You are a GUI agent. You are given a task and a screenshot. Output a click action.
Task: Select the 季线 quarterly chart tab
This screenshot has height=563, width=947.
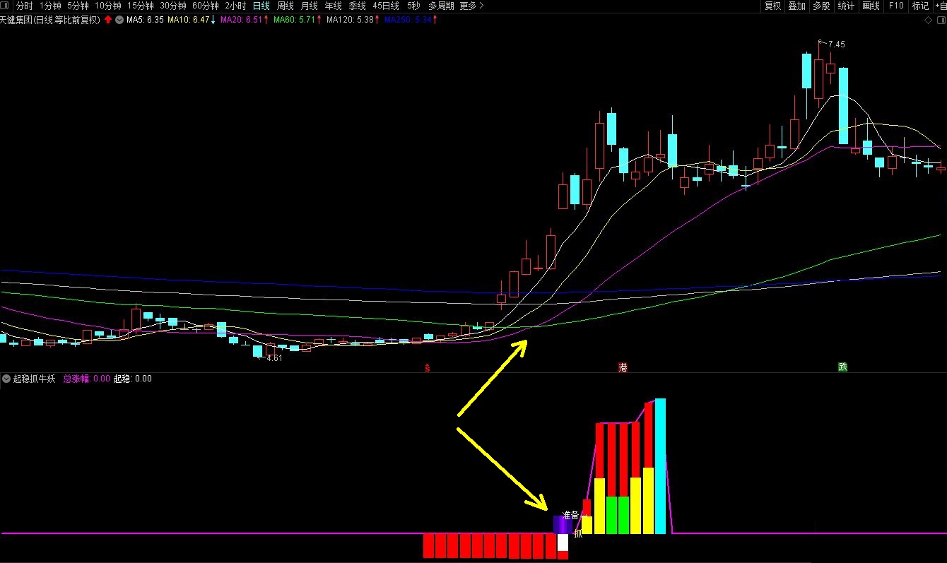[x=357, y=6]
